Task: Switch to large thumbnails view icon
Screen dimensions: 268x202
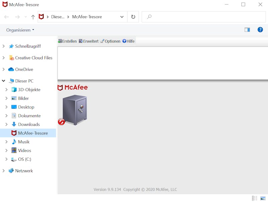Action: point(263,198)
